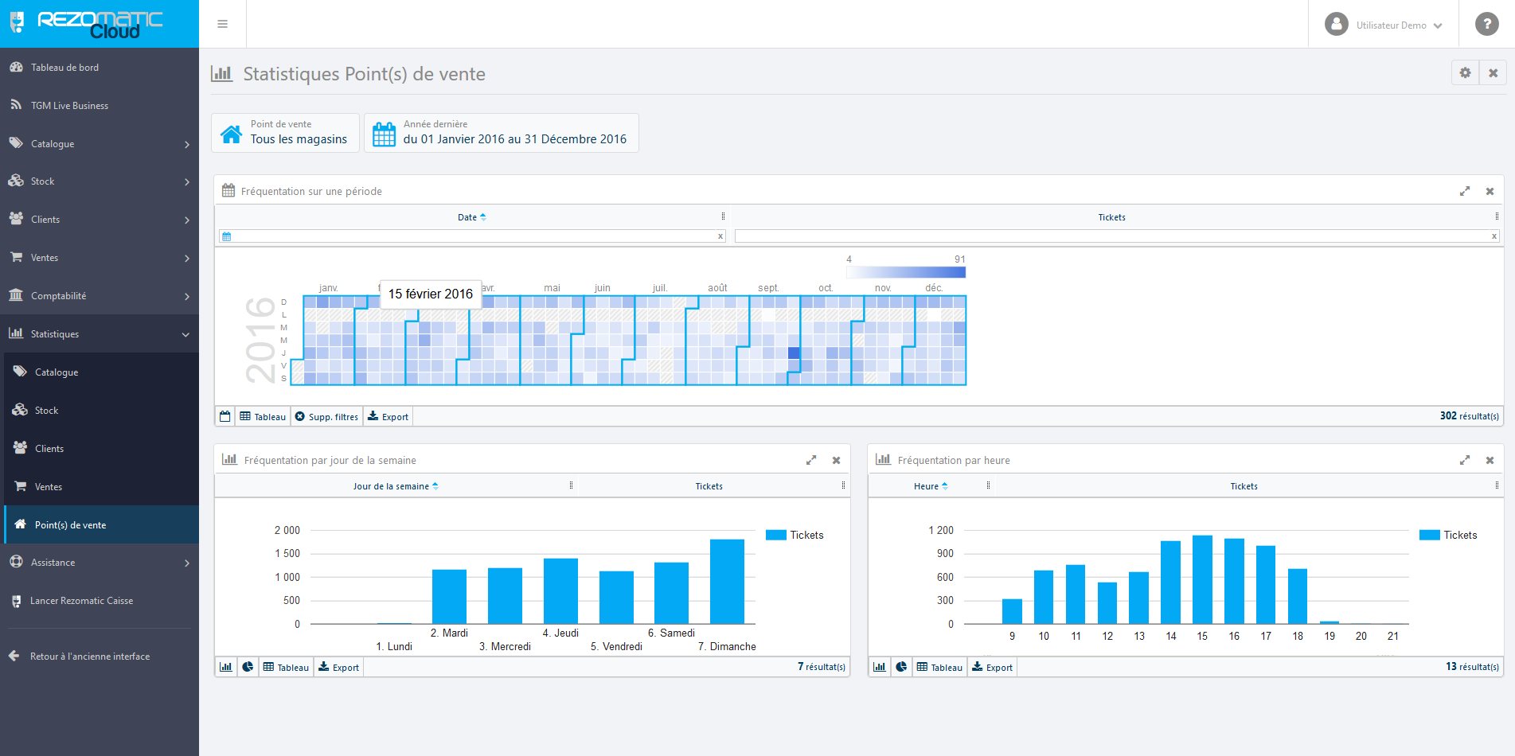Switch weekday panel to Tableau view
1515x756 pixels.
[286, 667]
